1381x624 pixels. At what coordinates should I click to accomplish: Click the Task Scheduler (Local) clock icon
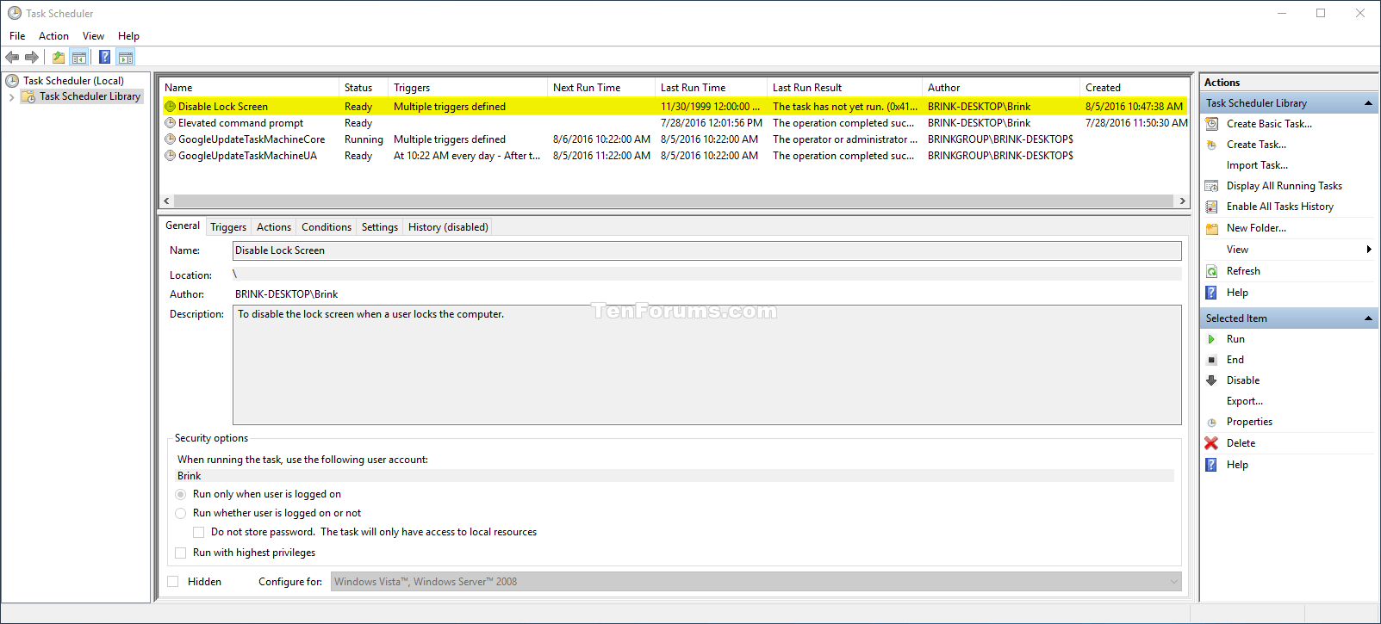12,81
